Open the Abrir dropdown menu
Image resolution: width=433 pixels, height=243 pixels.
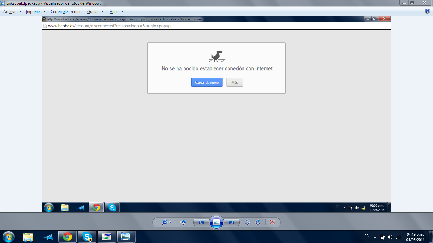pyautogui.click(x=117, y=12)
